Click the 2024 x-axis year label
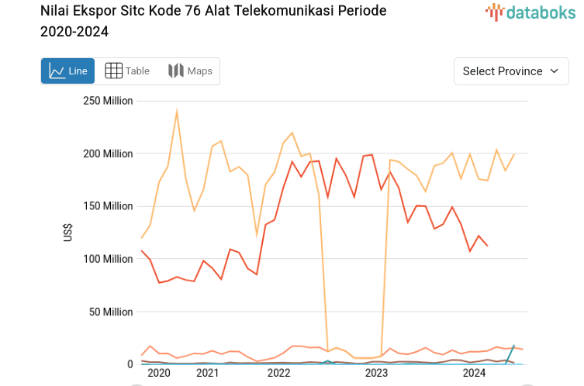Viewport: 584px width, 386px height. [x=474, y=373]
